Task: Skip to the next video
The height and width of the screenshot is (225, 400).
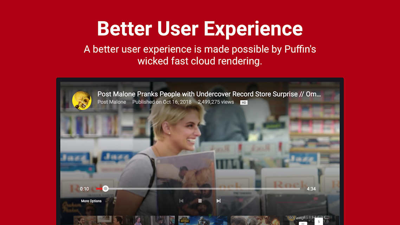Action: click(x=219, y=201)
